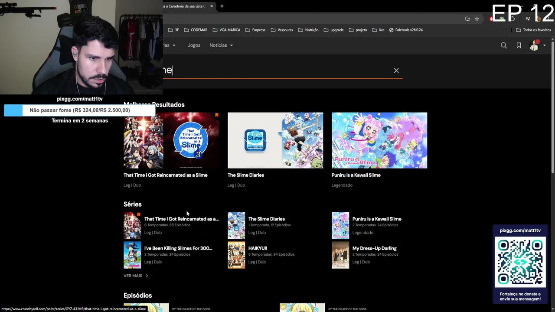
Task: Open I've Been Killing Slimes For 300 series poster
Action: pyautogui.click(x=132, y=255)
